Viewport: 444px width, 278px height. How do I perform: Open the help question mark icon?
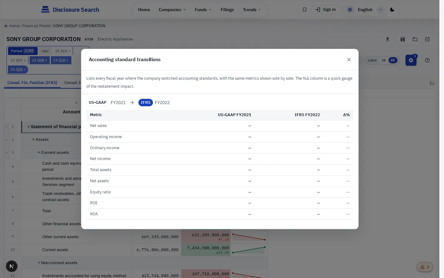pos(427,60)
